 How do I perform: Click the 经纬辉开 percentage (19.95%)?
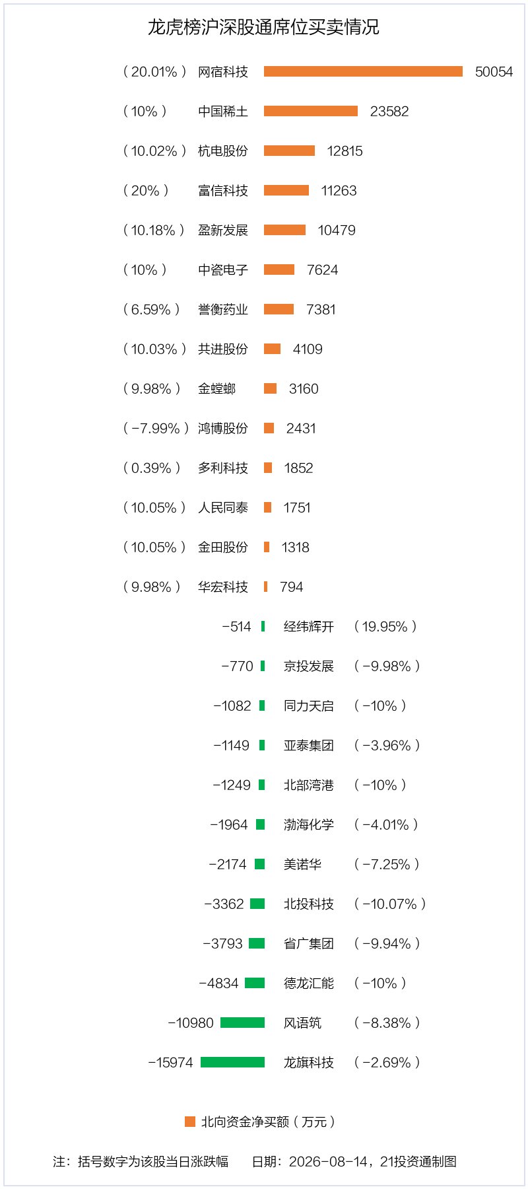coord(385,627)
